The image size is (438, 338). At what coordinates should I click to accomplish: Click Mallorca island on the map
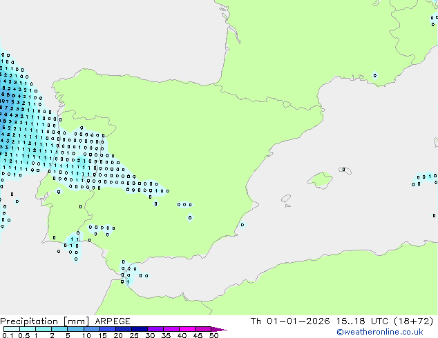[x=319, y=181]
